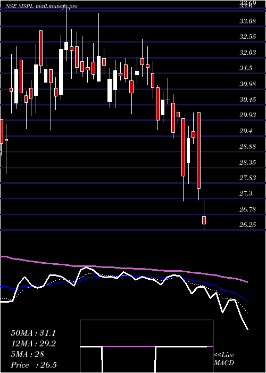Select the 31.5 price axis label
This screenshot has height=373, width=266.
pos(246,68)
